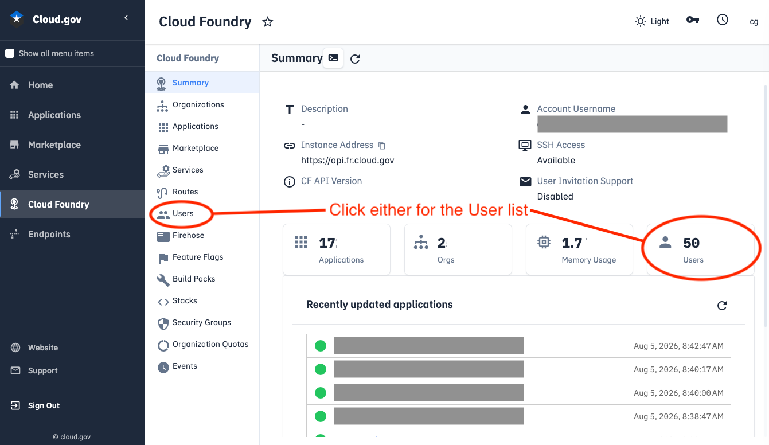
Task: Open Organizations in the submenu
Action: (202, 104)
